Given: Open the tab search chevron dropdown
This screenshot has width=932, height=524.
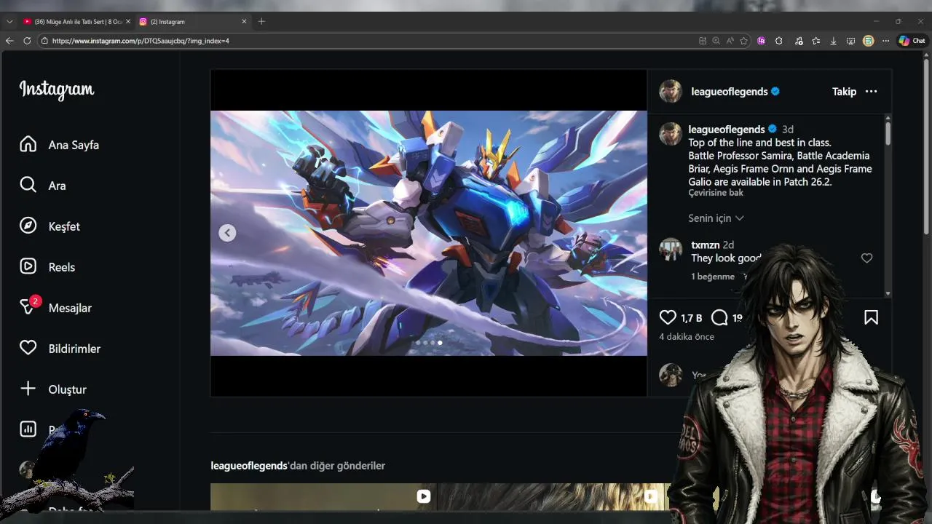Looking at the screenshot, I should [9, 22].
